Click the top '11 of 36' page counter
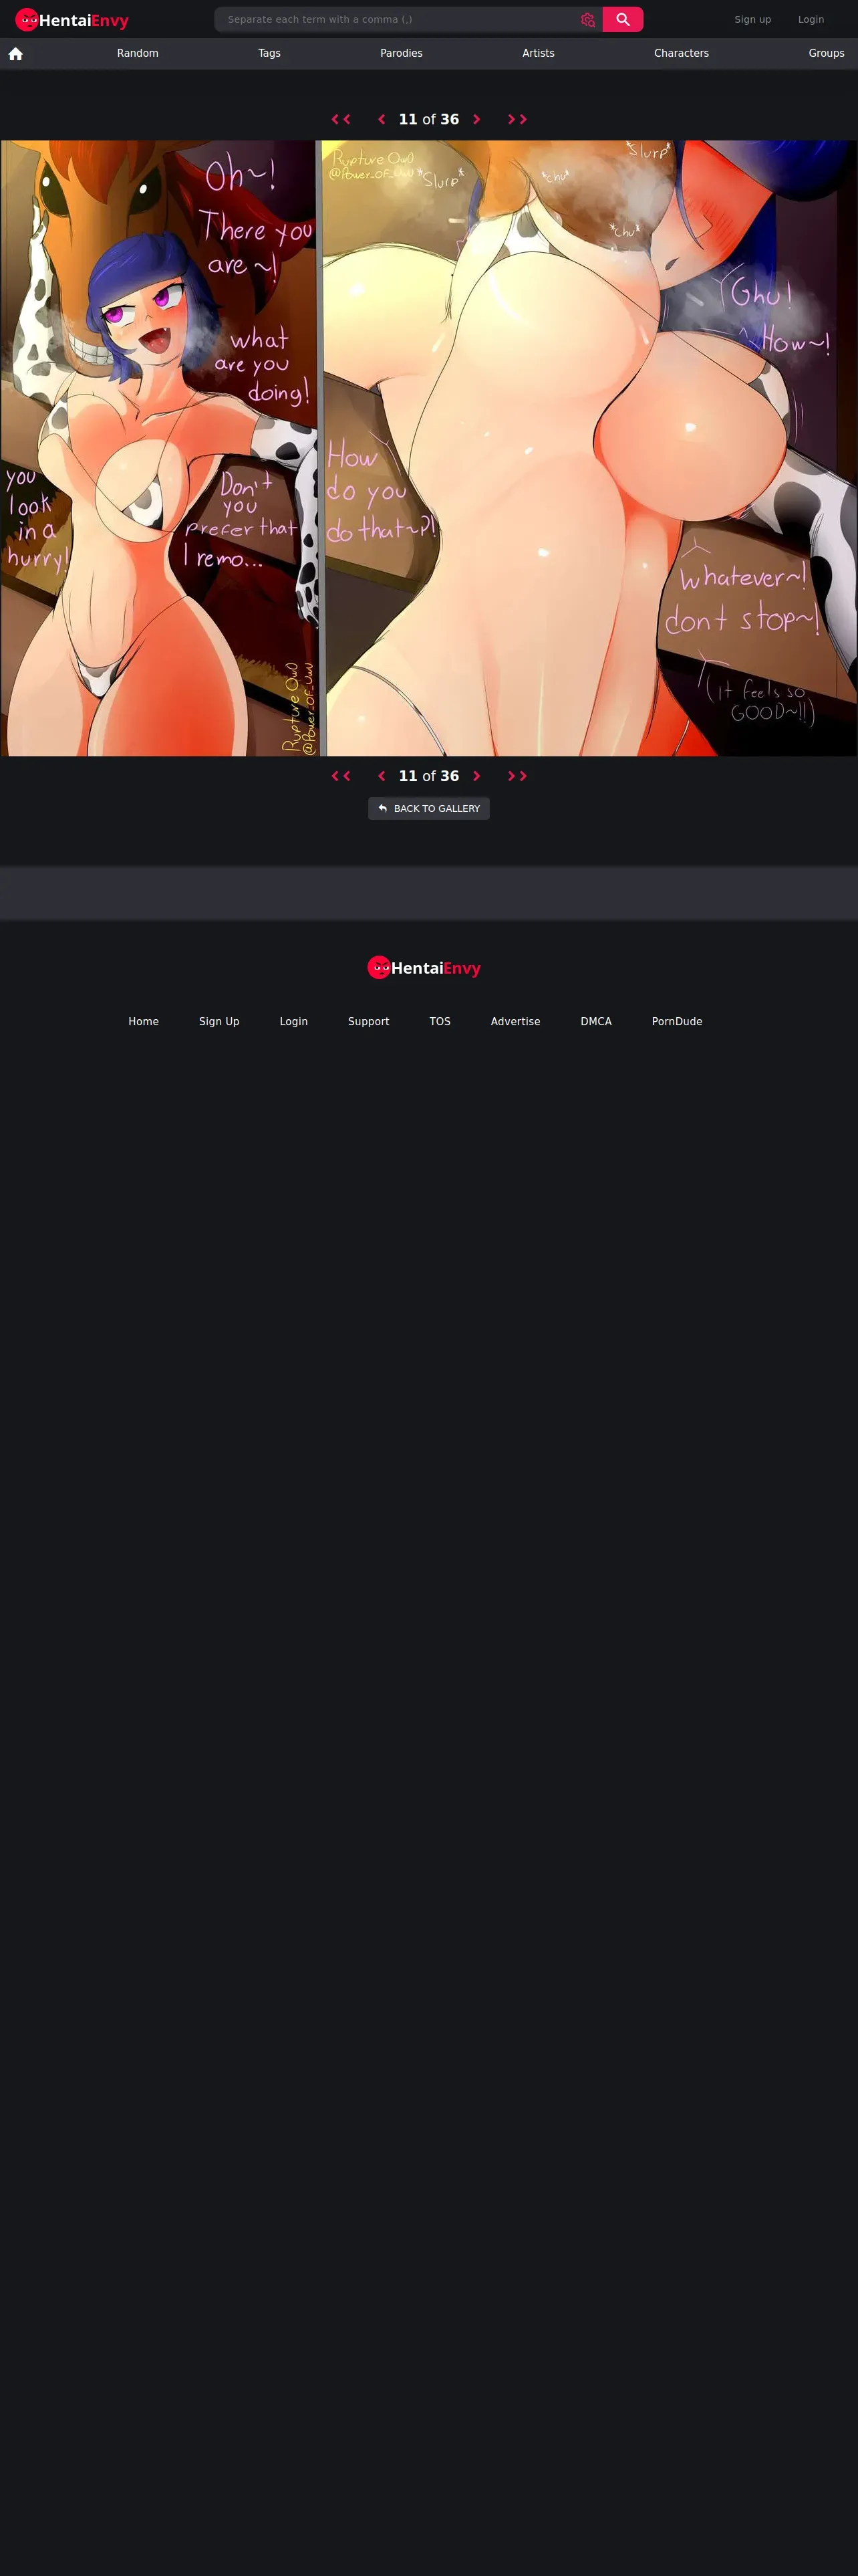 428,119
